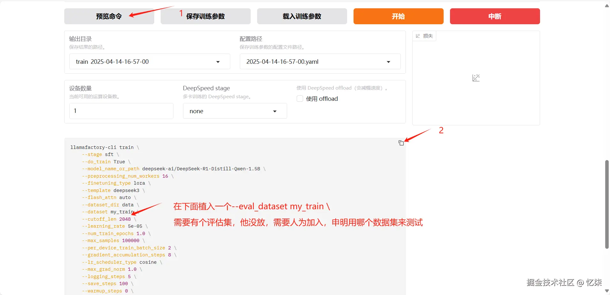This screenshot has height=295, width=610.
Task: Click the '--learning_rate 5e-05' line
Action: tap(115, 226)
